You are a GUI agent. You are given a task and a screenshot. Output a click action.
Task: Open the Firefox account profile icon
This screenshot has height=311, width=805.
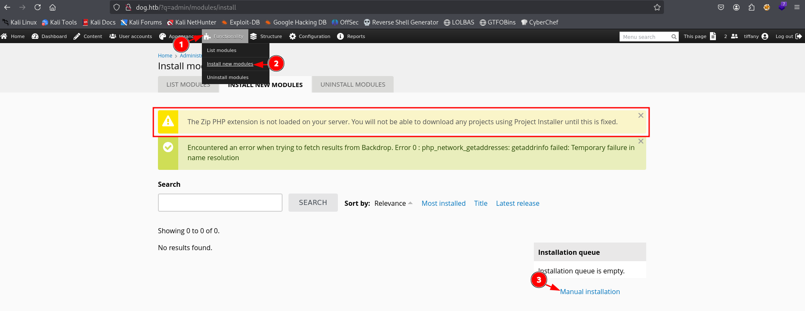(x=736, y=7)
